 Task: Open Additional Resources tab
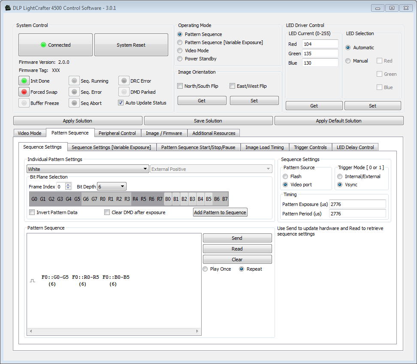(x=214, y=133)
